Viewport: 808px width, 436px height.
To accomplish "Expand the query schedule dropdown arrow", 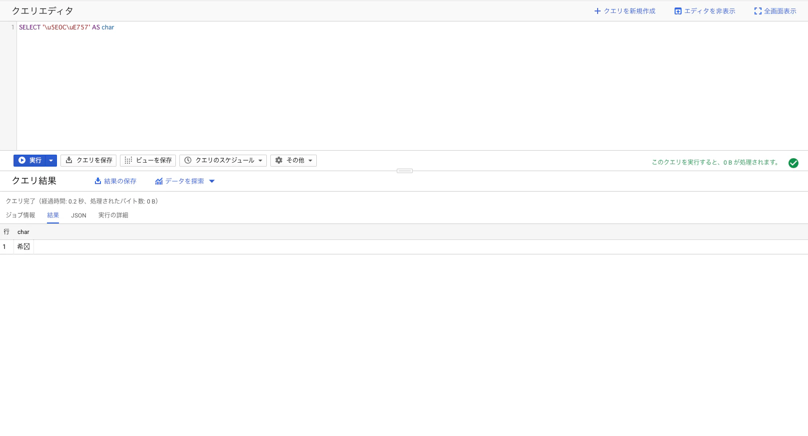I will [260, 161].
